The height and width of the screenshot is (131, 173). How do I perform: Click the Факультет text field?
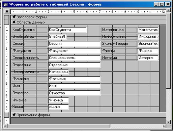click(x=74, y=51)
